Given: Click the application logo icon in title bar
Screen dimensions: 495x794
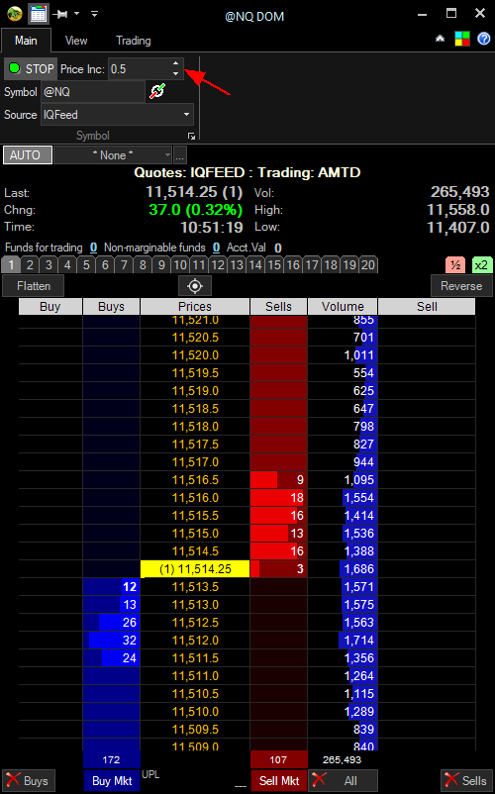Looking at the screenshot, I should pos(14,14).
